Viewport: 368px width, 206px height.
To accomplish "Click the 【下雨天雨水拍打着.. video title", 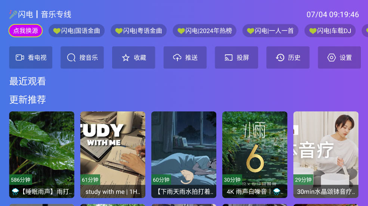I will 185,192.
